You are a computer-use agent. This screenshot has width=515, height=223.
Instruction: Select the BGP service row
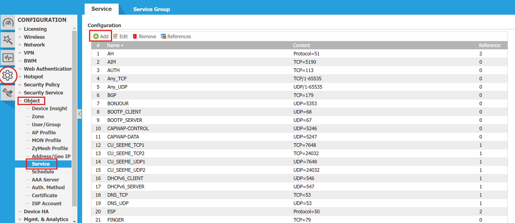300,95
